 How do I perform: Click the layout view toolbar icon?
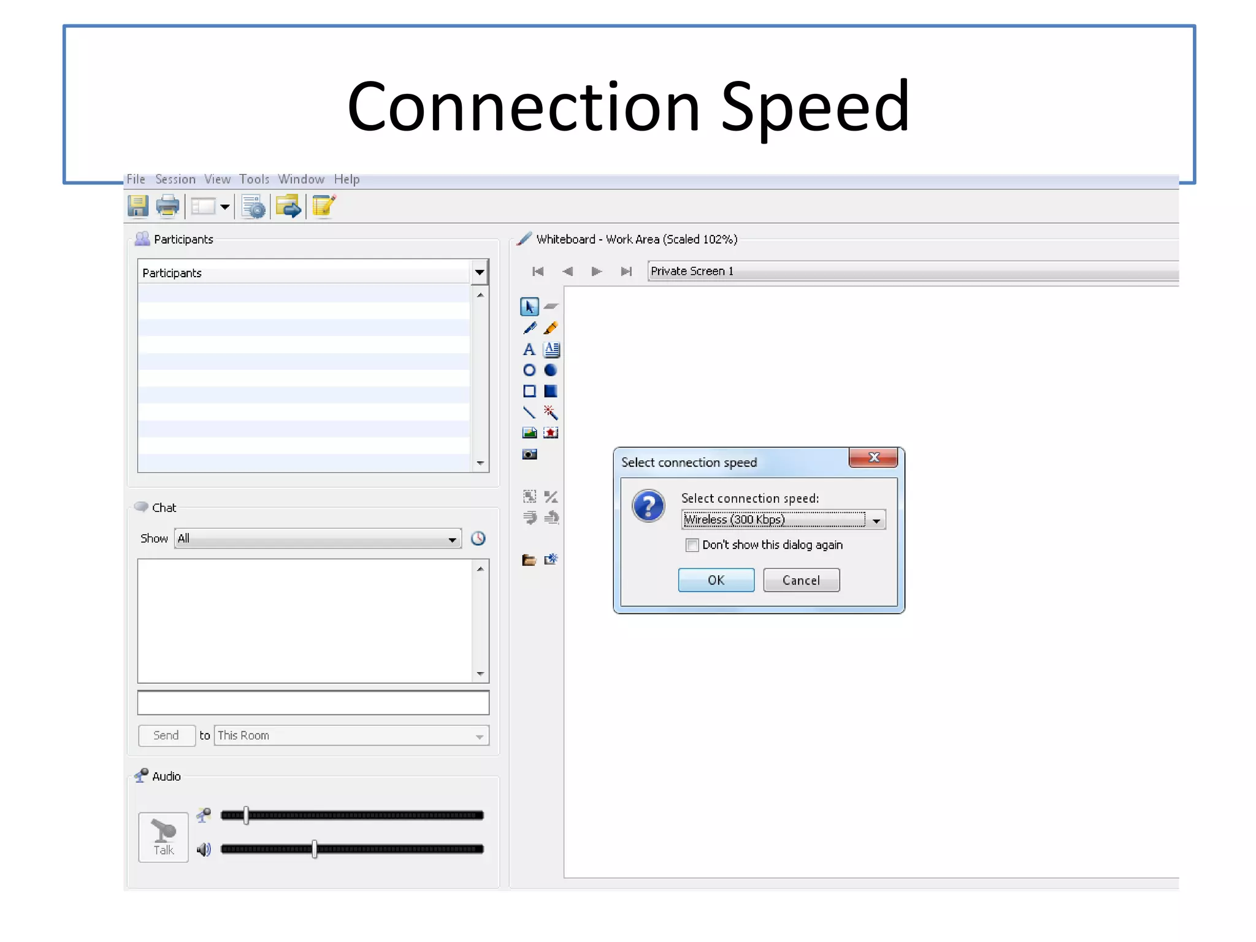tap(203, 207)
